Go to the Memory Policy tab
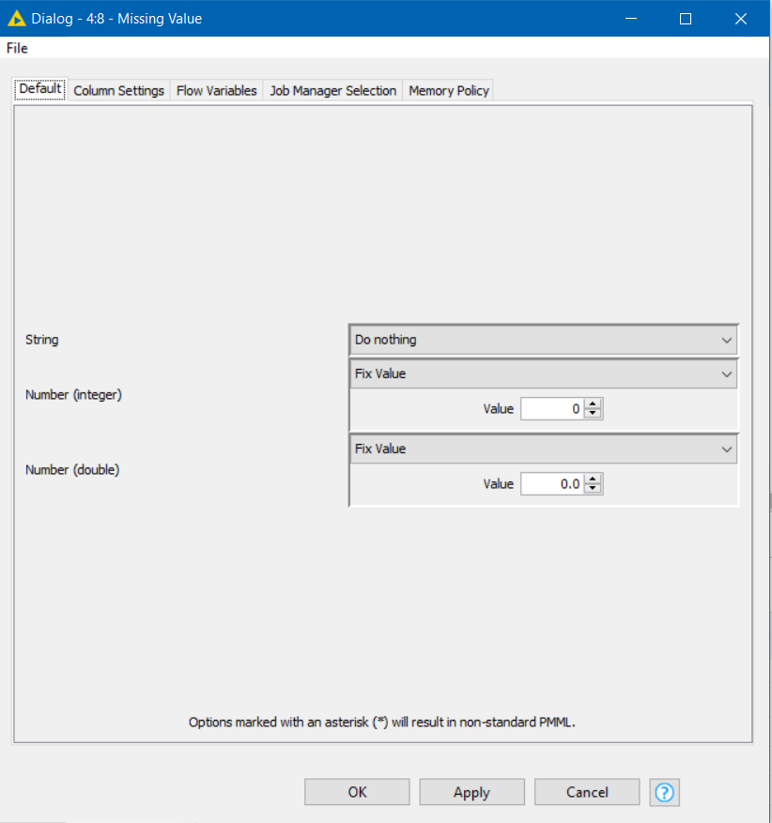Screen dimensions: 772x823 [x=448, y=91]
